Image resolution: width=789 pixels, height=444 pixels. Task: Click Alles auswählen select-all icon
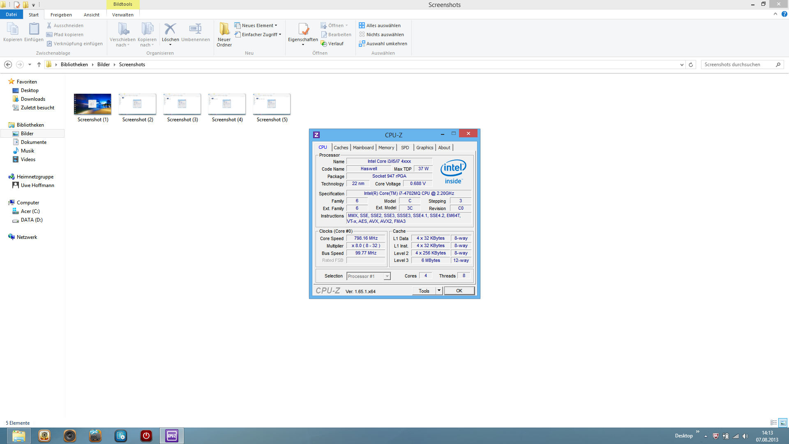(362, 25)
